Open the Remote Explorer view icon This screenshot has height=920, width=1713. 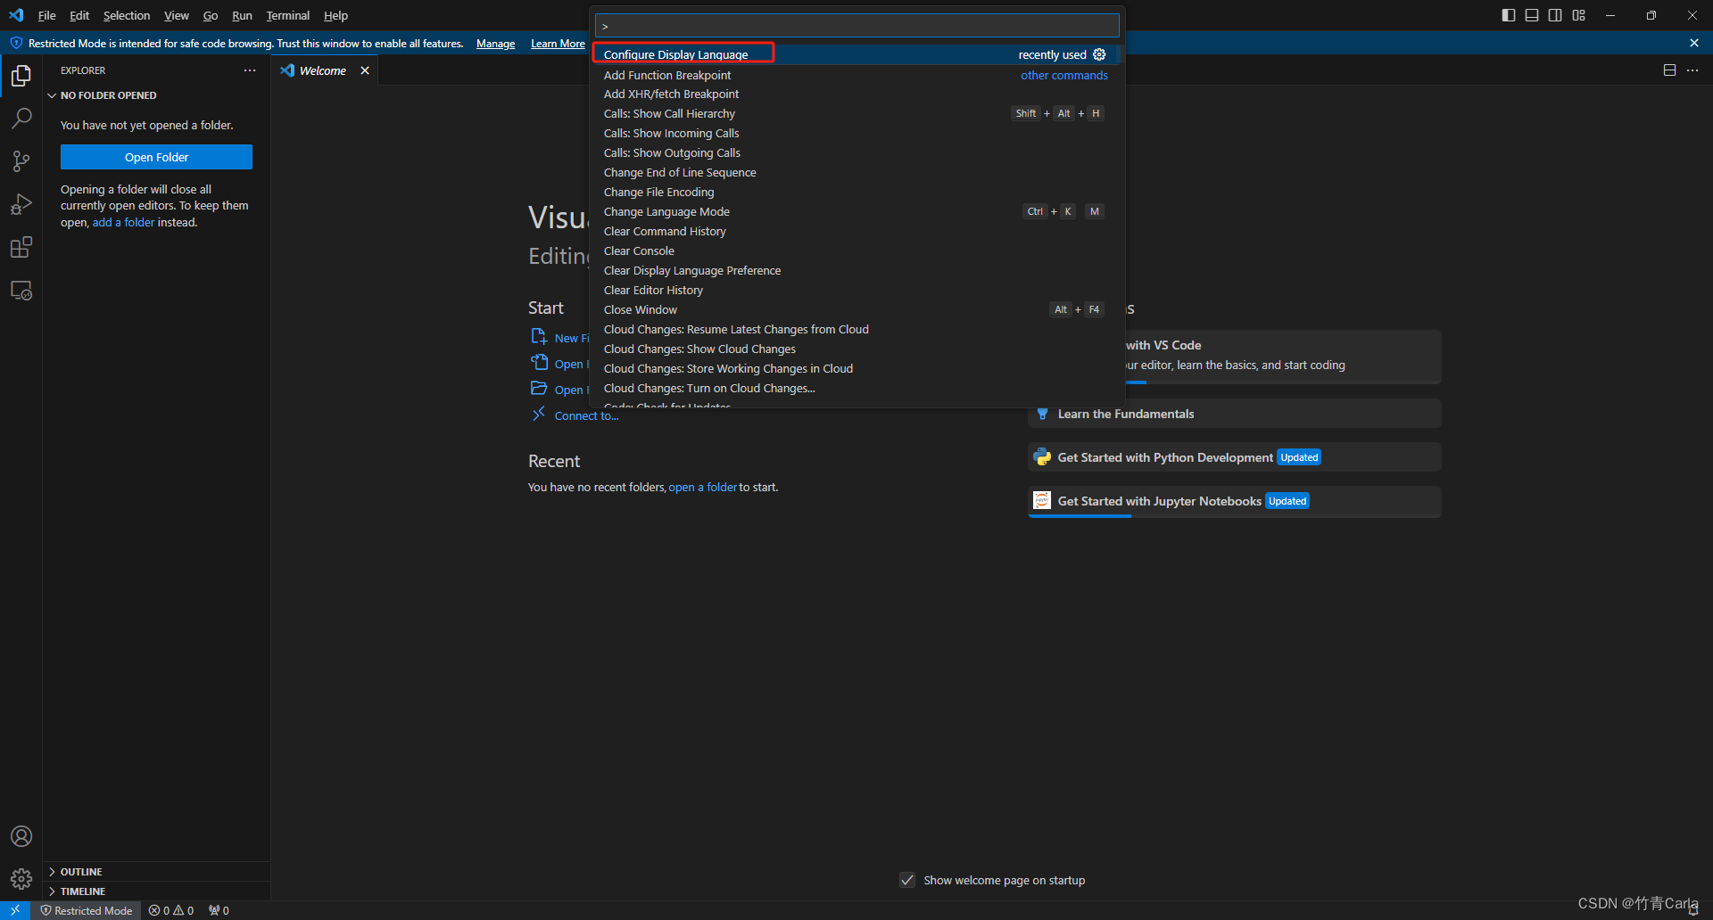tap(21, 291)
